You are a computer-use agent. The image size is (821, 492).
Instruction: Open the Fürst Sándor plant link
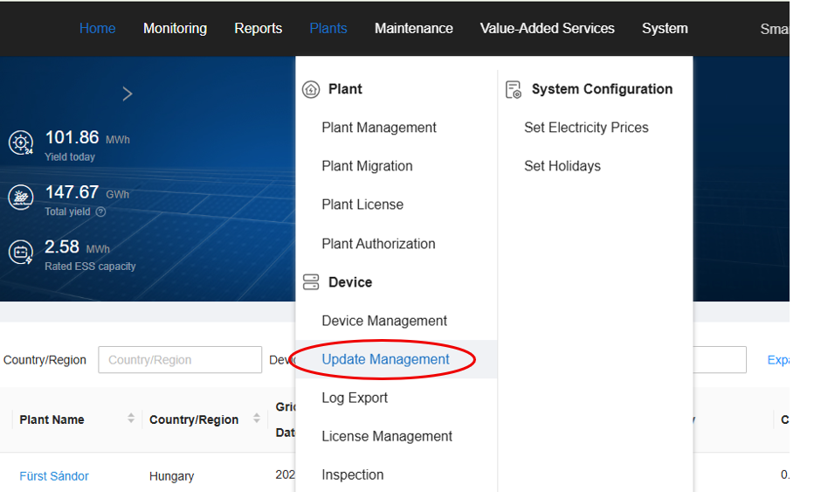54,476
